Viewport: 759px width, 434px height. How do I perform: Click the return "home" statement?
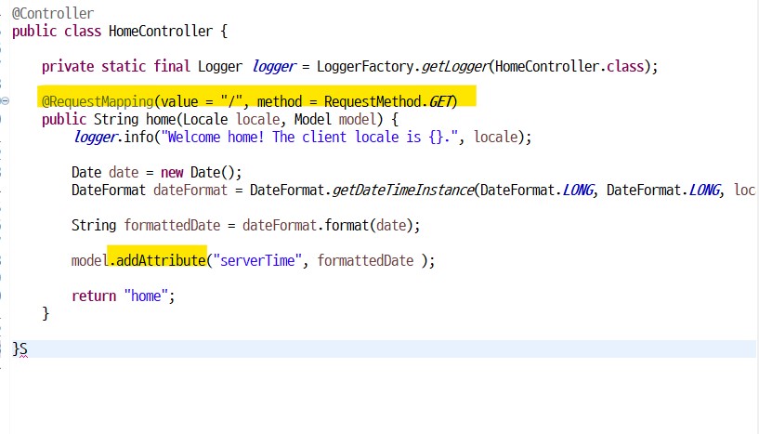click(124, 296)
